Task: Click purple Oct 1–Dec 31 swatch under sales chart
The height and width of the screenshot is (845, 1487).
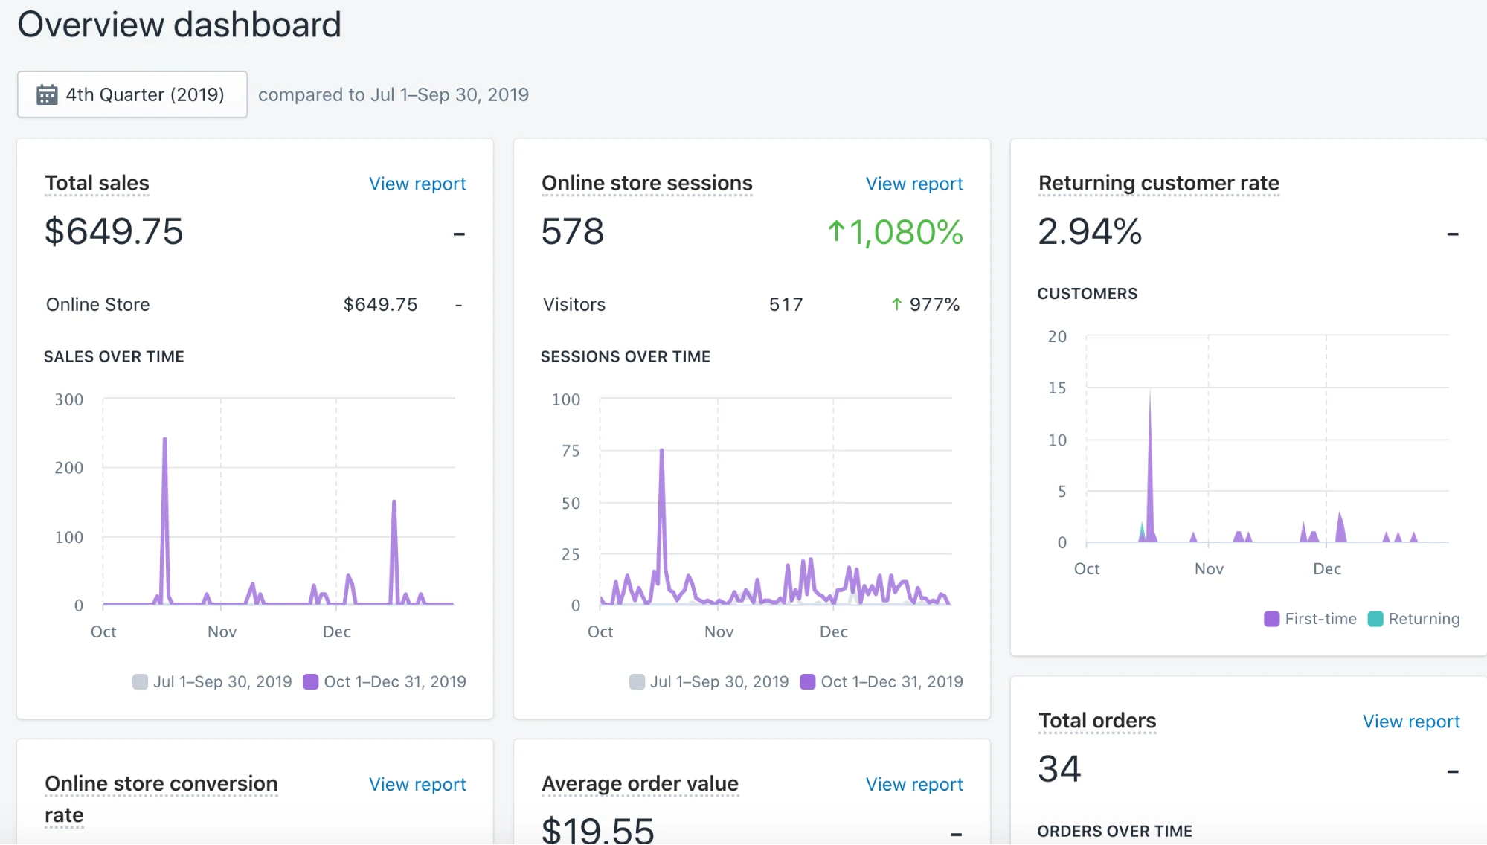Action: pos(311,682)
